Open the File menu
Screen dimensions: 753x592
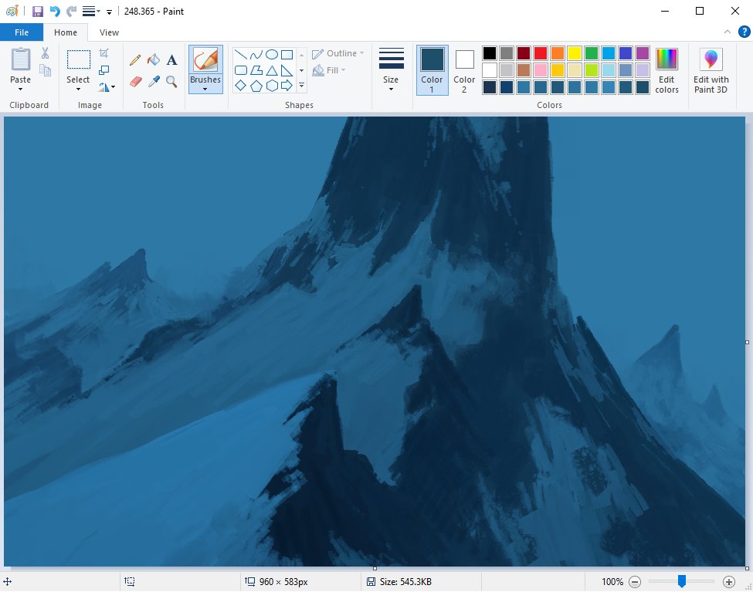(22, 32)
